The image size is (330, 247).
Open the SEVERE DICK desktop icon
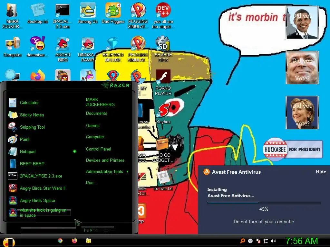click(163, 49)
